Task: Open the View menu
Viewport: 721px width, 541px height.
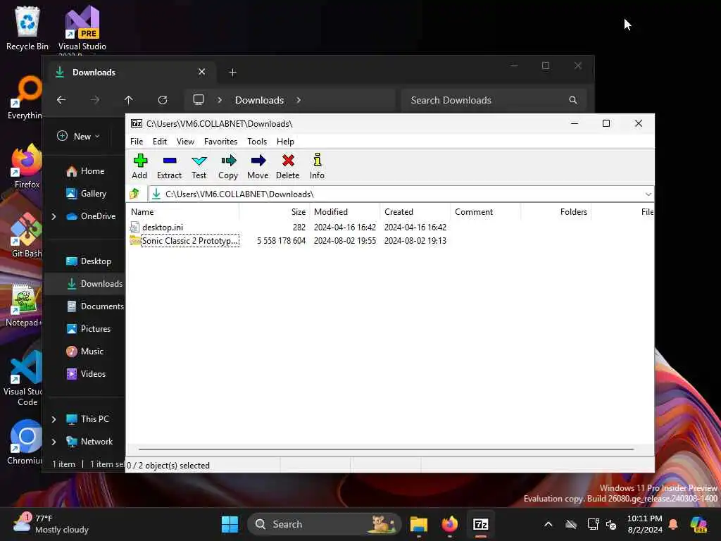Action: [x=185, y=142]
